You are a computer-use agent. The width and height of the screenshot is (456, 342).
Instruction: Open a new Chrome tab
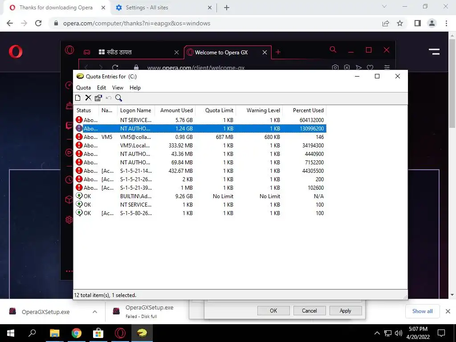pos(227,8)
